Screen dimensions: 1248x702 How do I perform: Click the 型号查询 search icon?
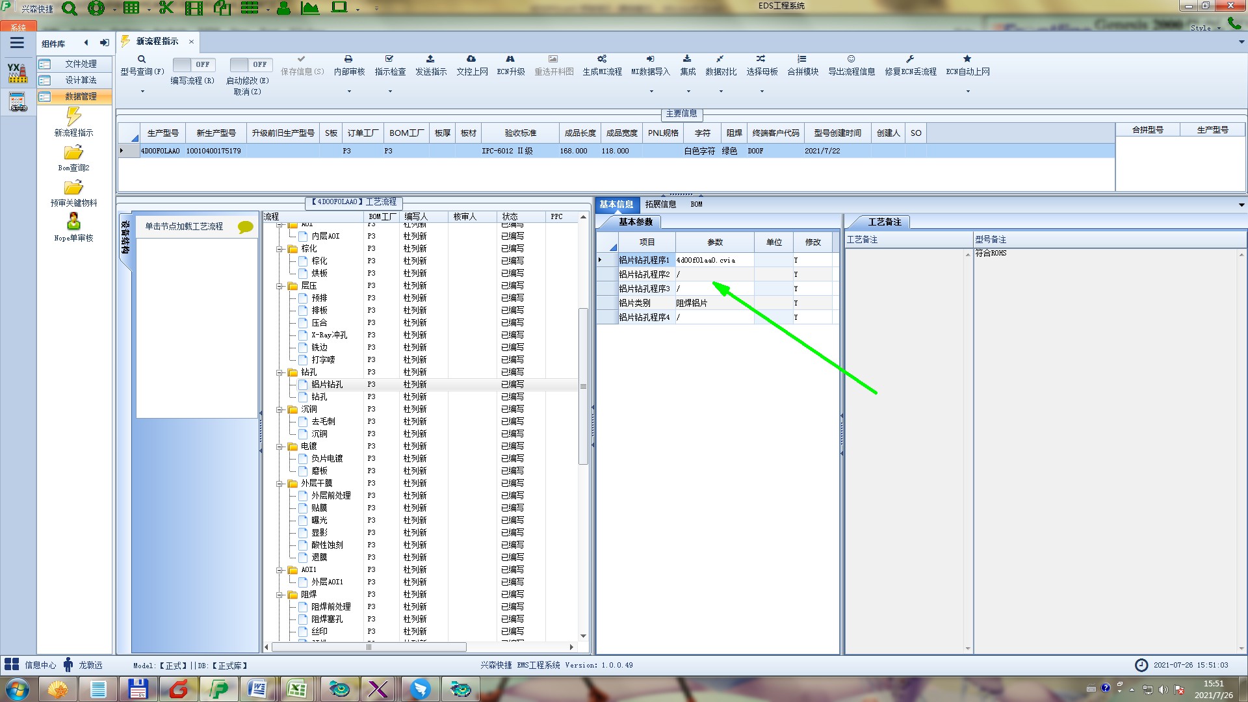(x=141, y=59)
